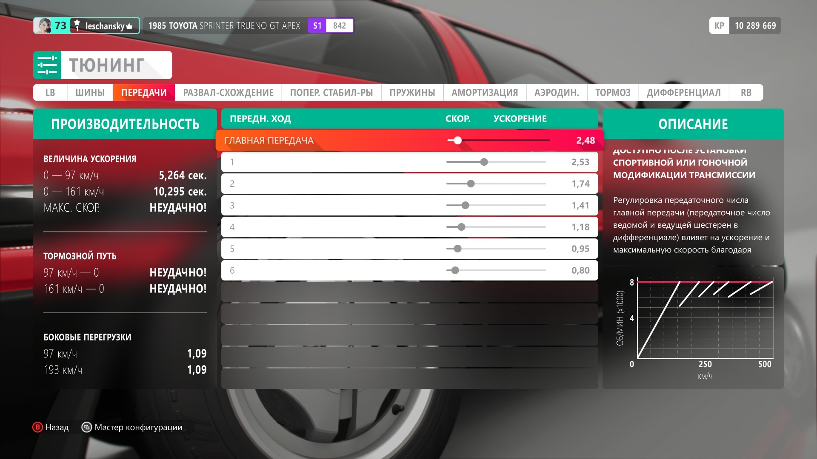Click the star prestige icon
The image size is (817, 459).
tap(77, 25)
